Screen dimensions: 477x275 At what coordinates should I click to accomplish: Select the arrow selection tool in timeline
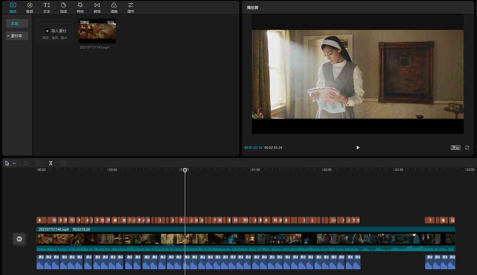click(7, 163)
